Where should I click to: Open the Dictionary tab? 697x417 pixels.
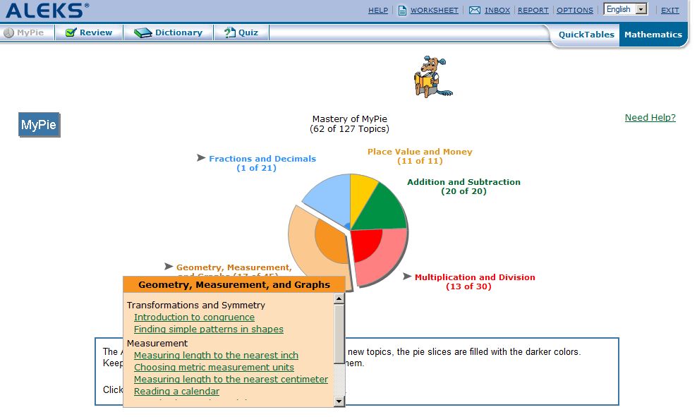coord(169,32)
